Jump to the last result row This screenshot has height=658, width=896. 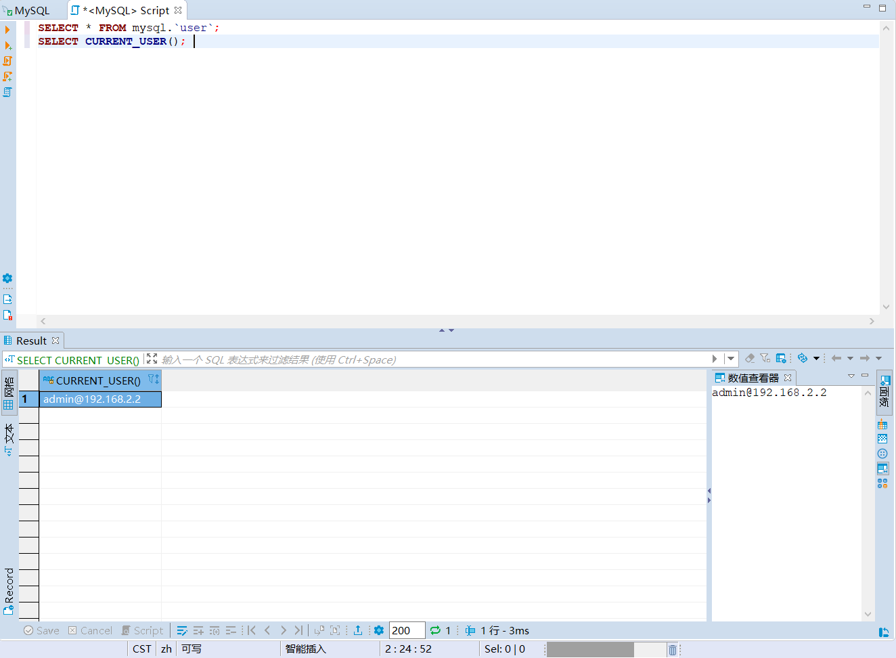tap(299, 630)
